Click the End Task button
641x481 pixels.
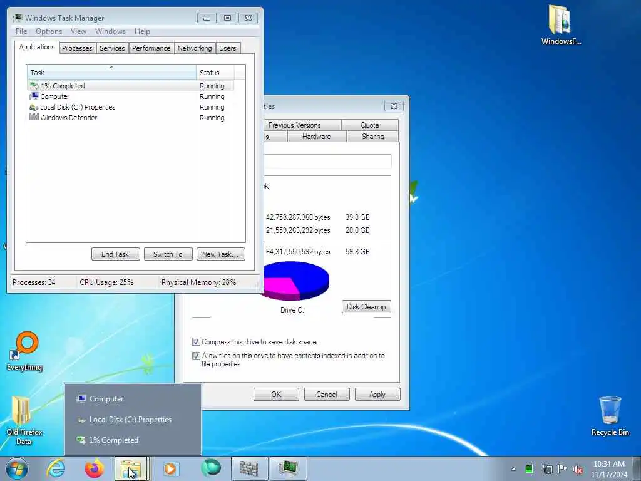115,254
